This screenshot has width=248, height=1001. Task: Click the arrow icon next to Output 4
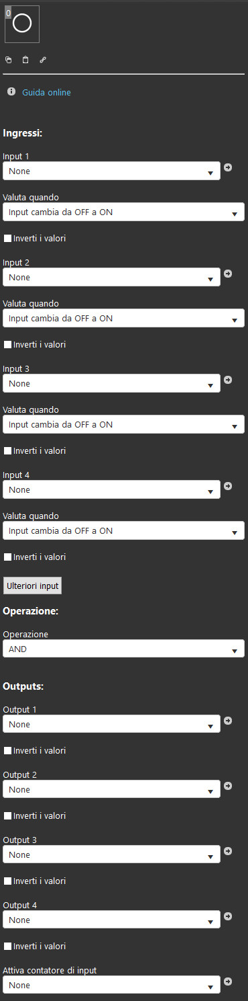tap(228, 916)
